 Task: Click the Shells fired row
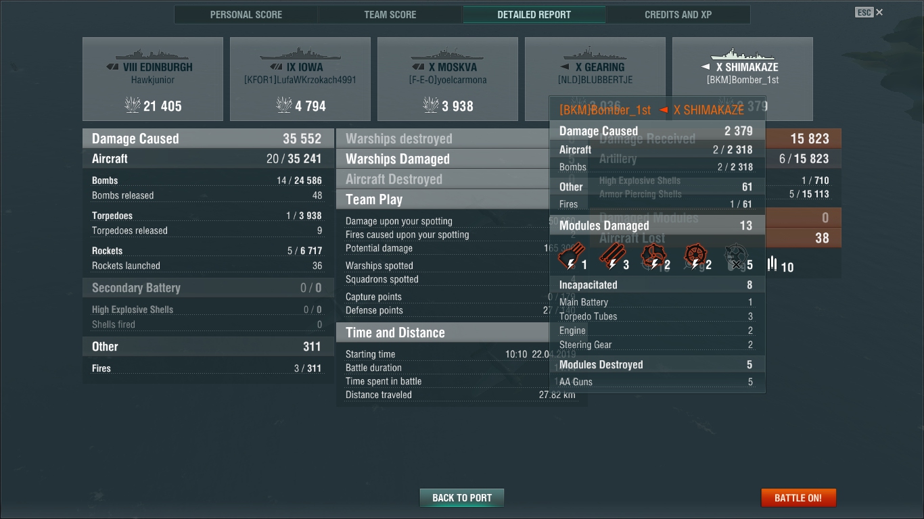[208, 324]
